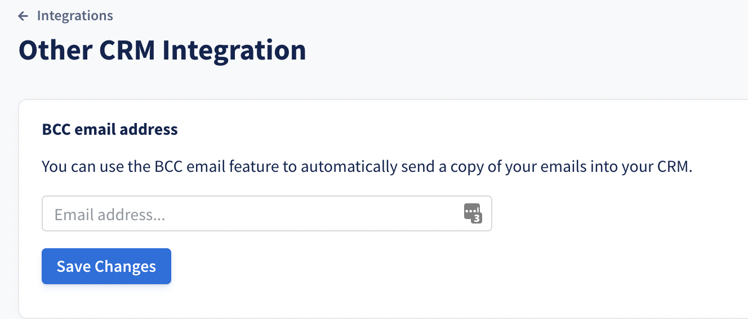Click the Save Changes button
Image resolution: width=748 pixels, height=319 pixels.
pyautogui.click(x=106, y=266)
